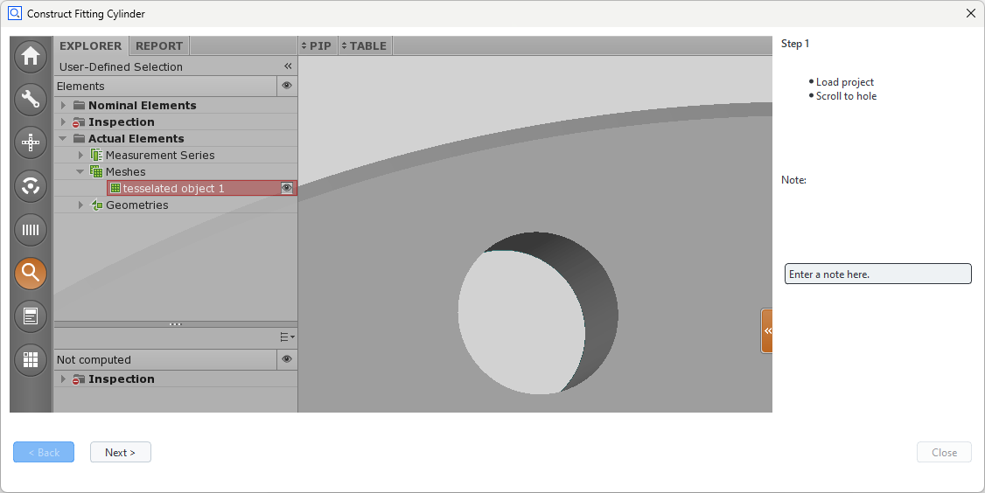Click the Next > button
The image size is (985, 493).
tap(121, 452)
